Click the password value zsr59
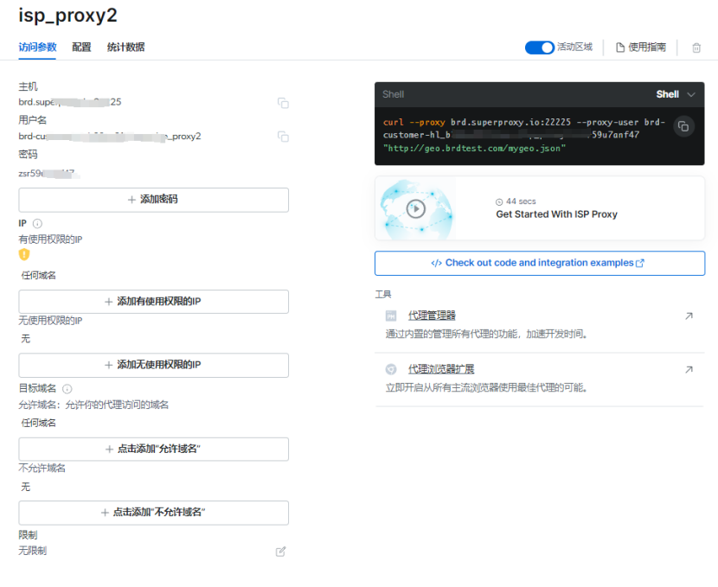The width and height of the screenshot is (718, 587). click(x=48, y=174)
